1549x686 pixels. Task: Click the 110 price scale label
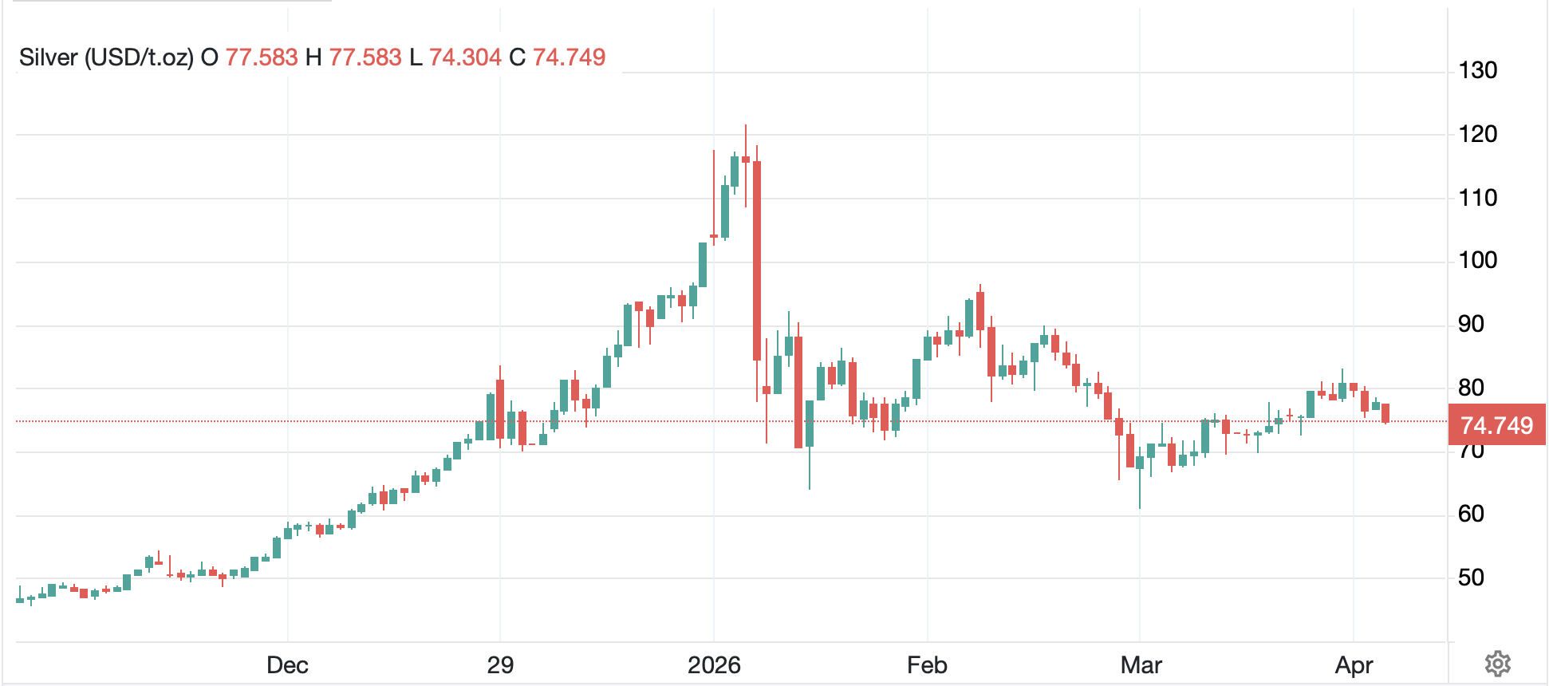click(x=1477, y=198)
